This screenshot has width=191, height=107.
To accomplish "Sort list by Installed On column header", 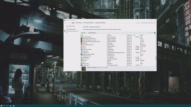I will (x=130, y=35).
